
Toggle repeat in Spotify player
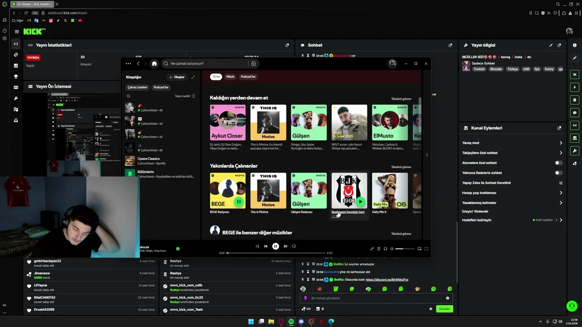294,246
